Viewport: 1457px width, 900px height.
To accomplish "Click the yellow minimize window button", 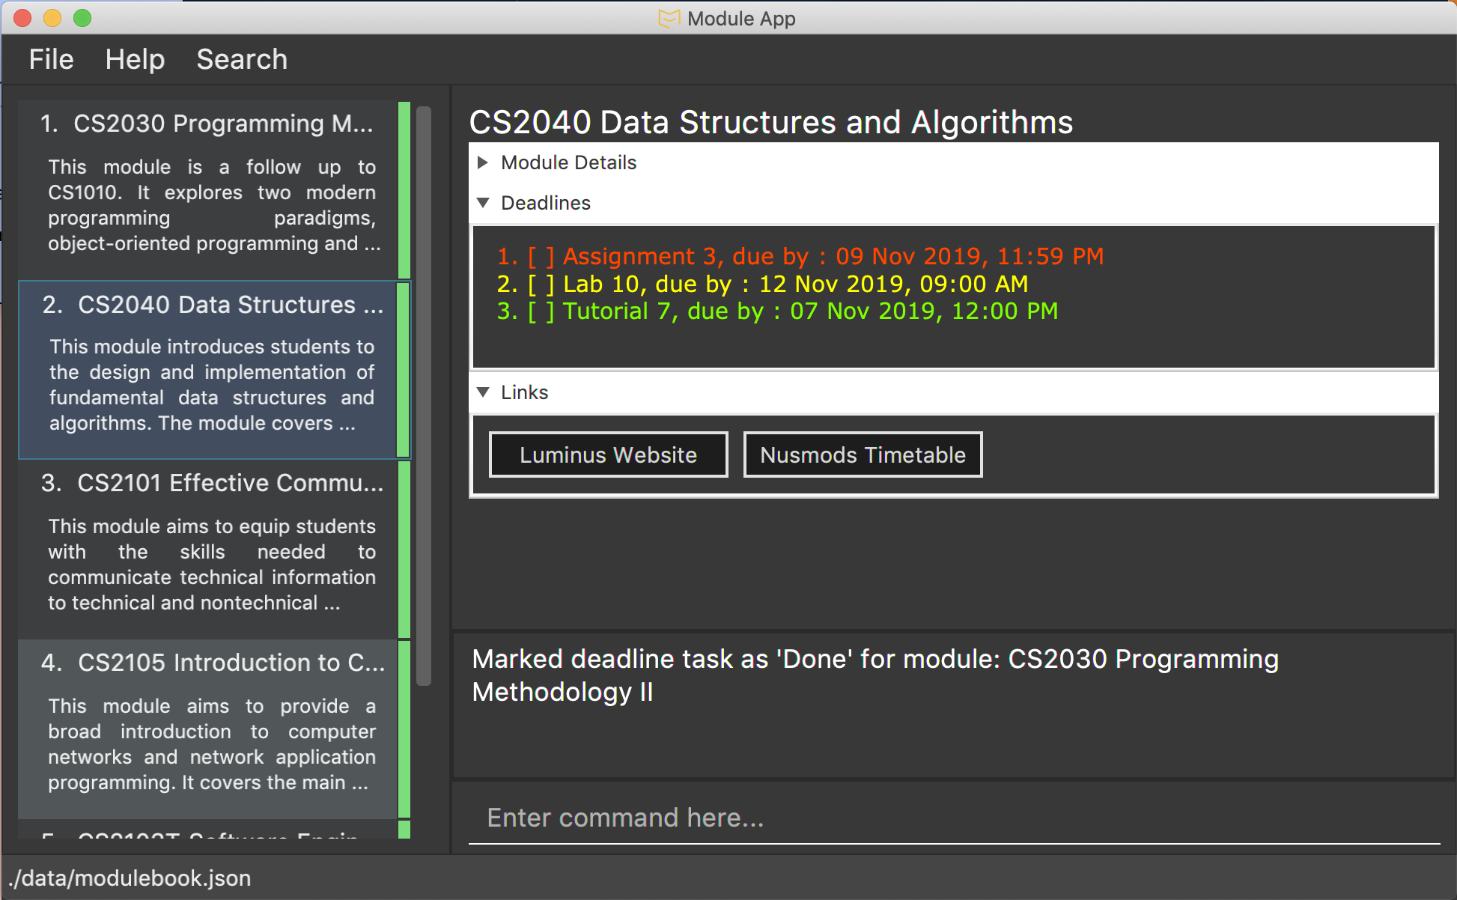I will point(52,18).
